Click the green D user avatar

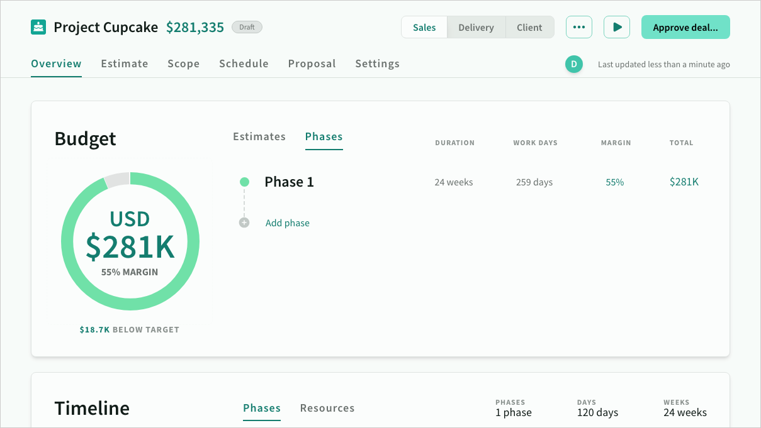click(x=573, y=64)
